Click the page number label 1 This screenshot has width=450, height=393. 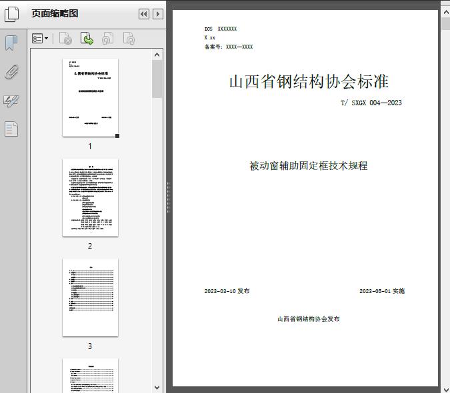tap(90, 147)
